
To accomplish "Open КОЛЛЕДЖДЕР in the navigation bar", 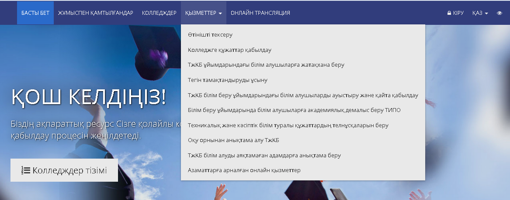I will (159, 13).
